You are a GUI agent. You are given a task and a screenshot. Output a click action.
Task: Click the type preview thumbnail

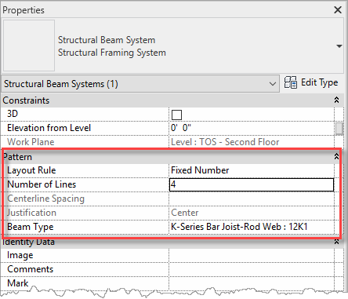coord(29,46)
